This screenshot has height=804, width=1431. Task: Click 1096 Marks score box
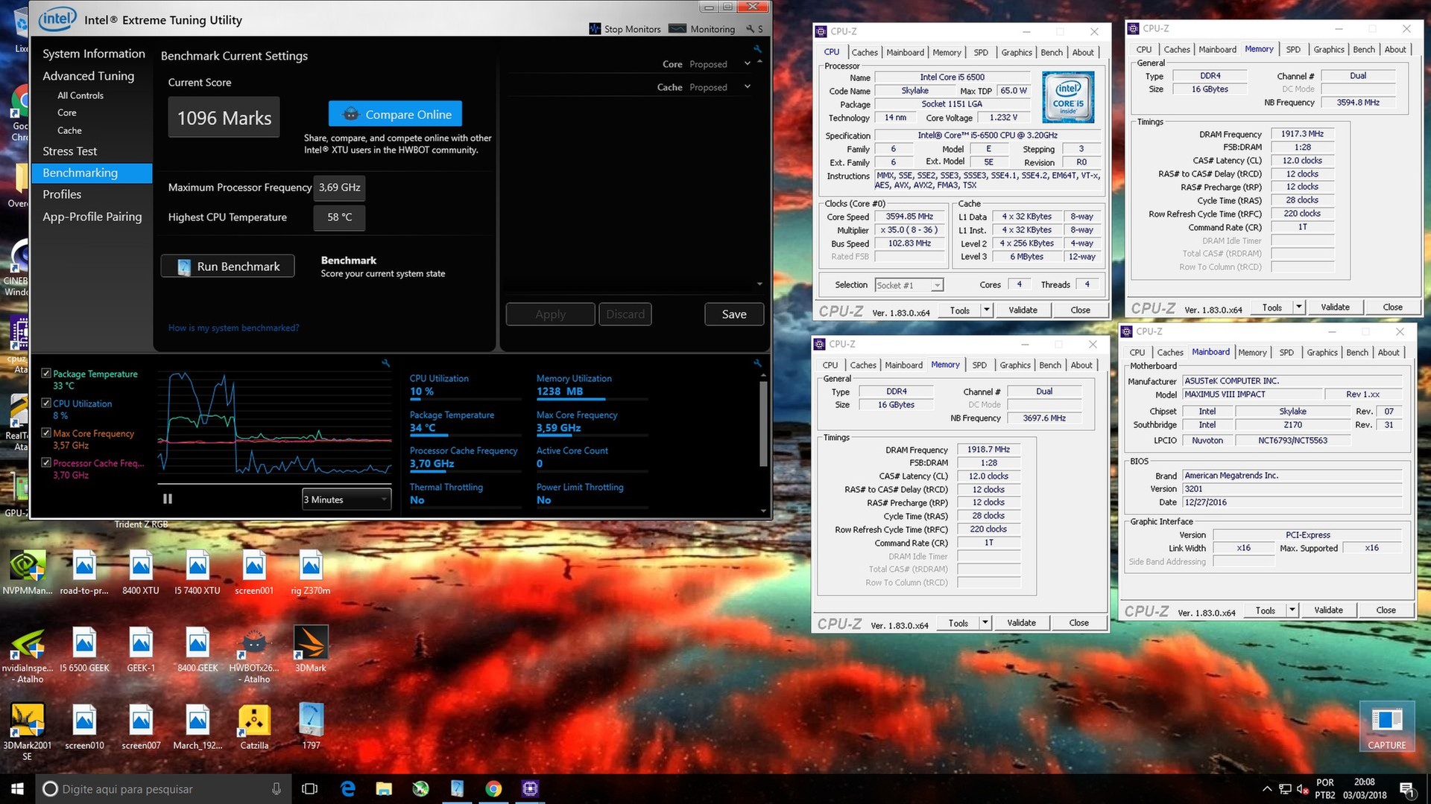(224, 118)
